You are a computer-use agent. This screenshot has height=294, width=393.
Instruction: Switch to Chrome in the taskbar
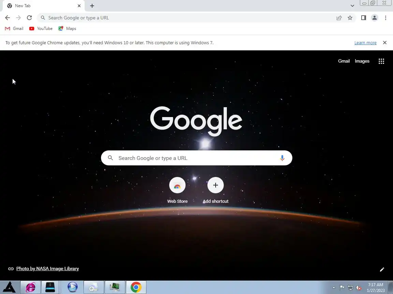coord(136,287)
